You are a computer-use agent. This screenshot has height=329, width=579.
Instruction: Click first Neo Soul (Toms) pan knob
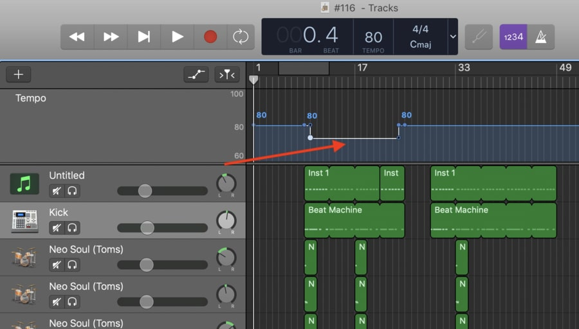point(226,257)
